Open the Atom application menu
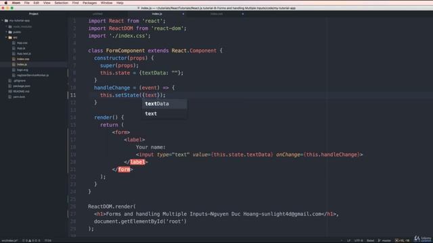Screen dimensions: 433x243 click(x=16, y=3)
